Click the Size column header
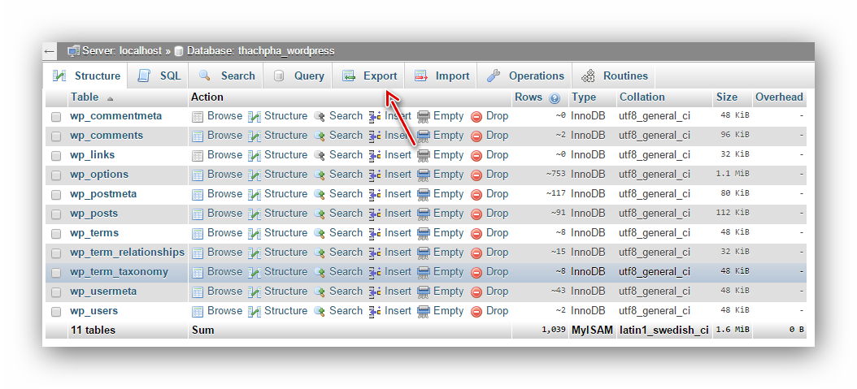Screen dimensions: 857x389 (x=726, y=97)
